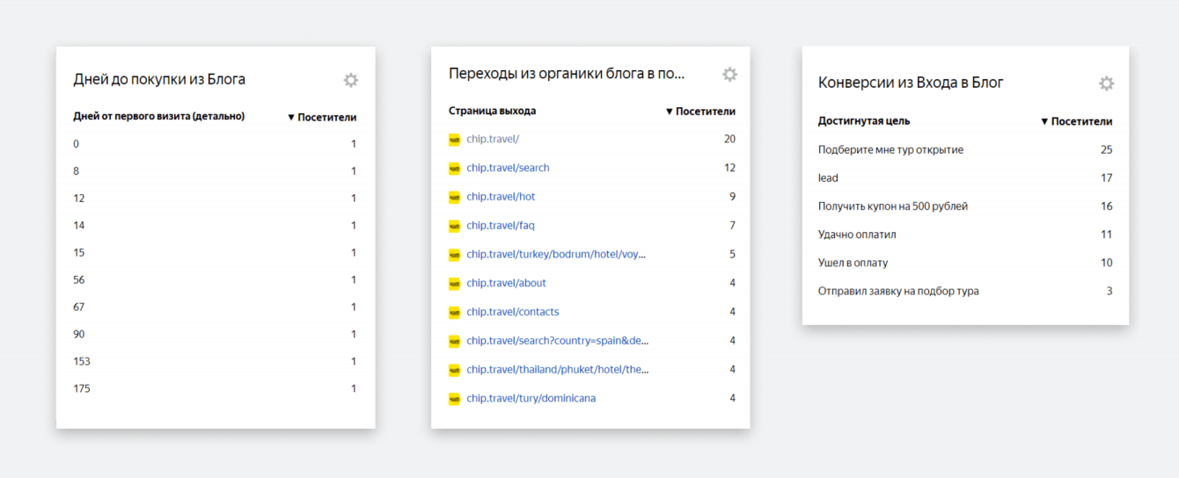Open chip.travel/ link
The width and height of the screenshot is (1179, 478).
tap(493, 139)
